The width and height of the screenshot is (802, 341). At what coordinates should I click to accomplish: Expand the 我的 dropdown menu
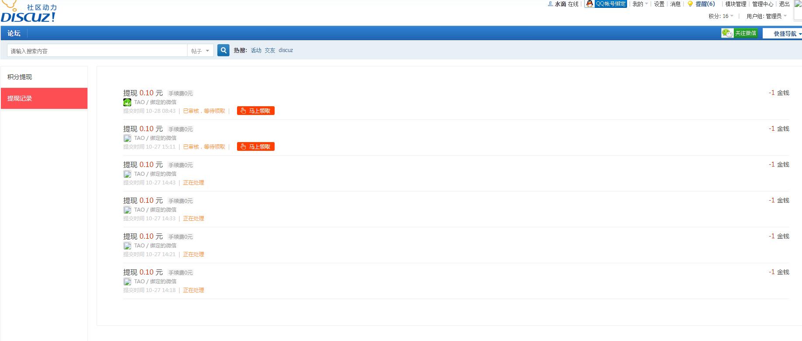tap(640, 4)
